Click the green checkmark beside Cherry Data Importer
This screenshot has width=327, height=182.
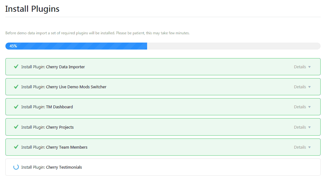(16, 67)
